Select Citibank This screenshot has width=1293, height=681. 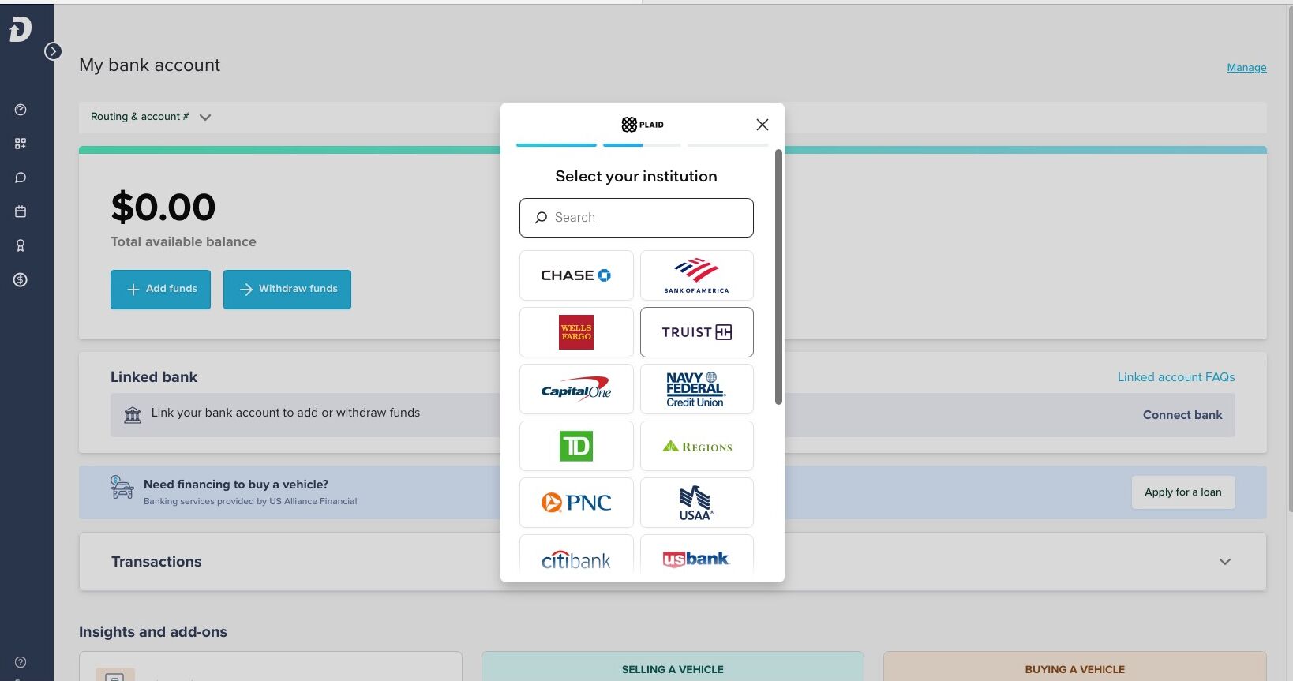coord(576,556)
